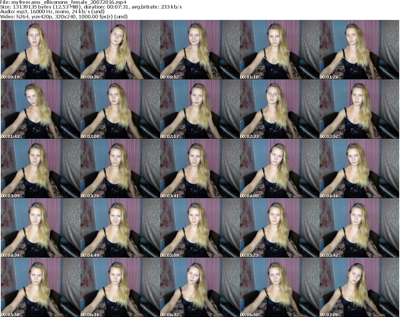Select the thumbnail stamped 00:00:19
The image size is (400, 317).
[x=41, y=50]
